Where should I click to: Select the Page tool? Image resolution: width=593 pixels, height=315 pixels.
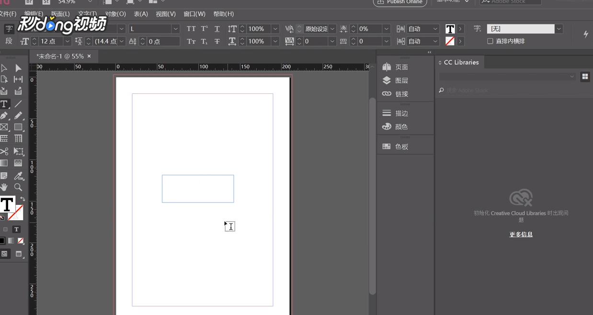tap(4, 79)
